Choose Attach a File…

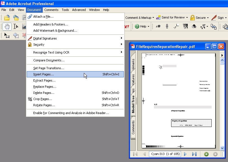pyautogui.click(x=75, y=17)
